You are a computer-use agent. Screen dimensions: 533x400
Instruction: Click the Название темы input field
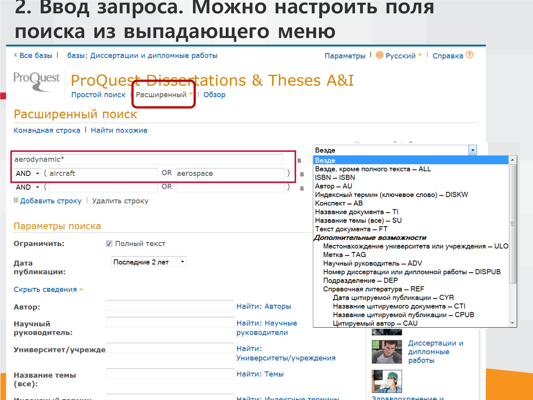(170, 373)
